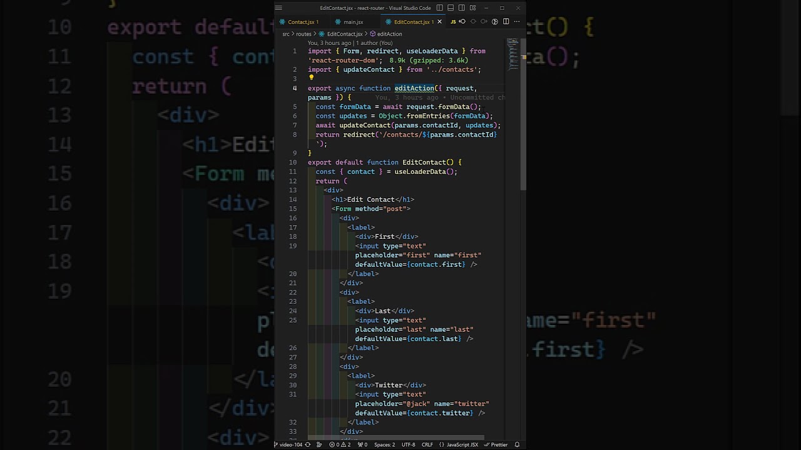Go to next change arrow icon

point(484,22)
